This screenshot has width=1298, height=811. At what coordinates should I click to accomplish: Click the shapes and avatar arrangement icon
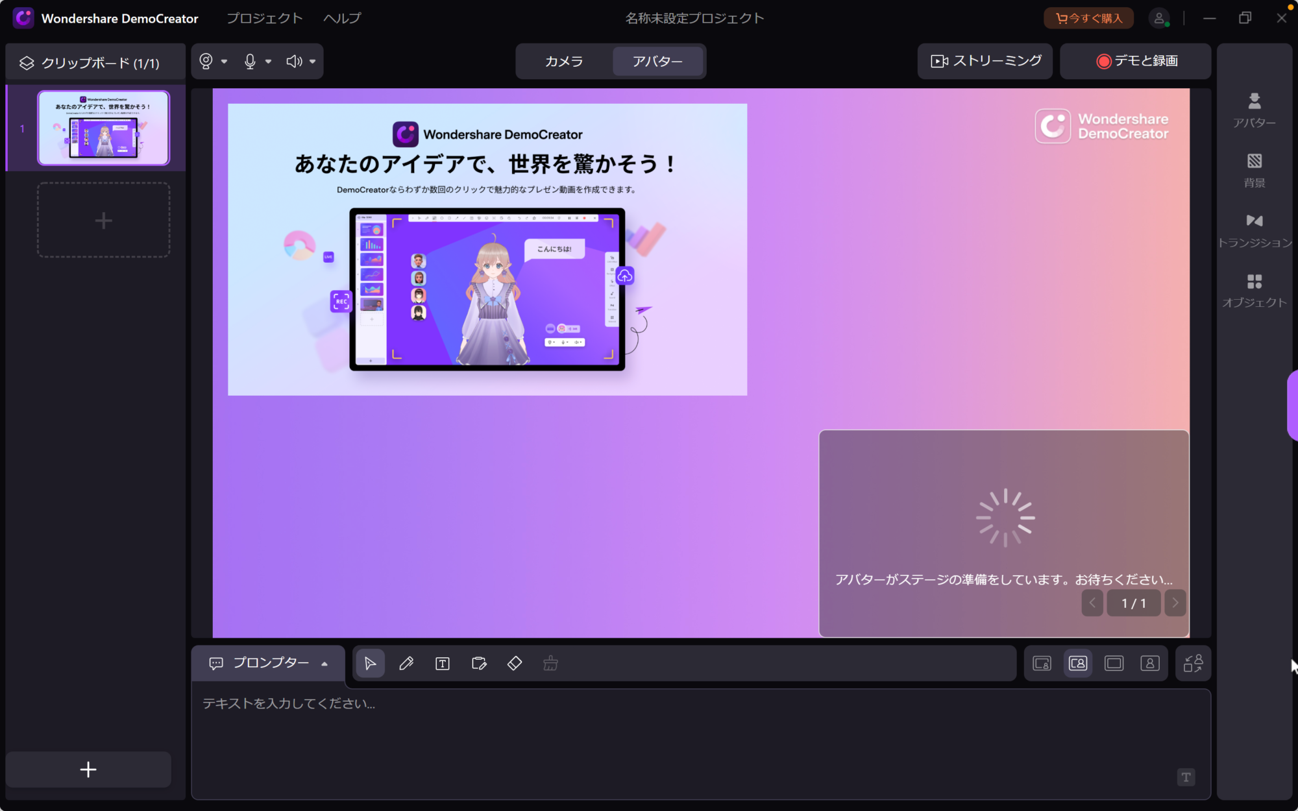point(1193,663)
